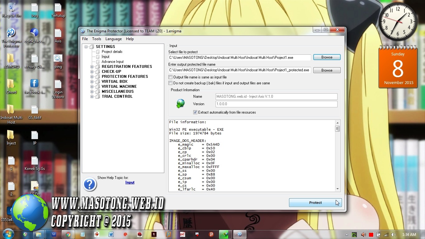Click the Protect button
The width and height of the screenshot is (425, 239).
[315, 203]
